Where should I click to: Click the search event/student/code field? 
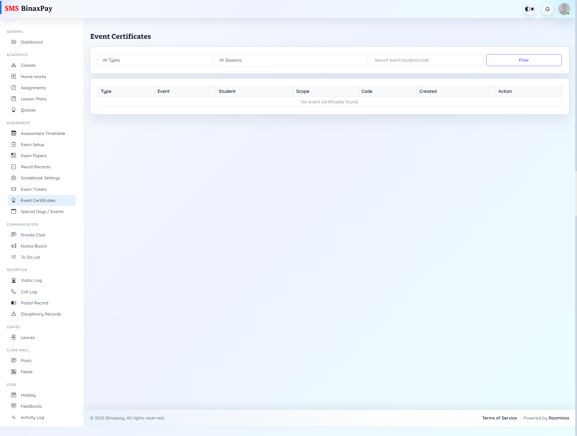point(426,60)
